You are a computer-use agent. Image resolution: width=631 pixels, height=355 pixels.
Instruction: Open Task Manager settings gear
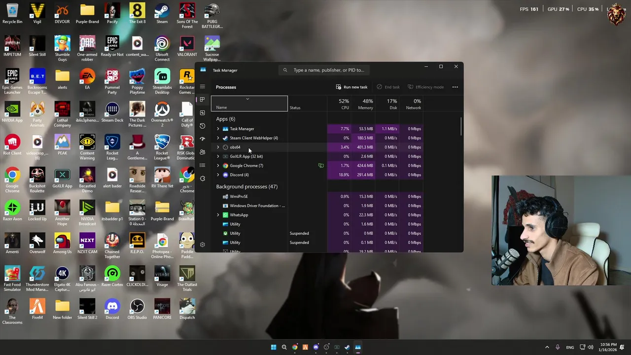click(x=202, y=245)
